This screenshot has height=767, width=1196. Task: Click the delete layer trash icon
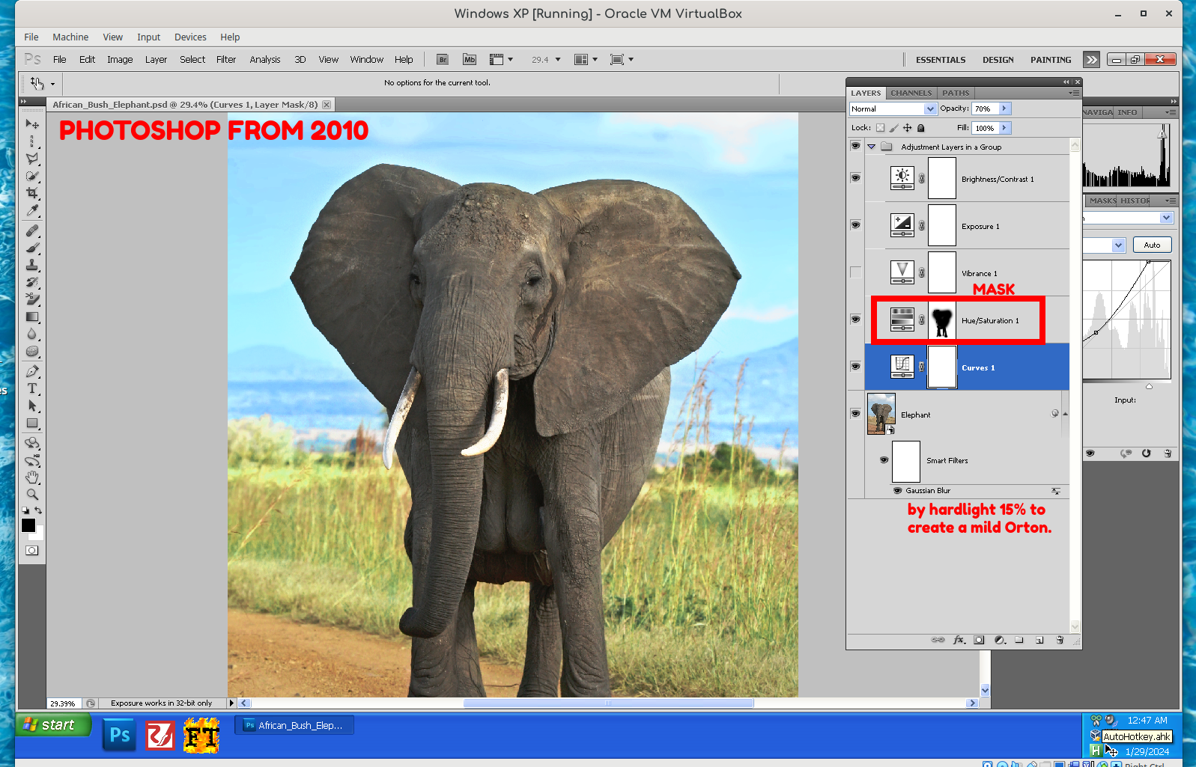(1060, 640)
